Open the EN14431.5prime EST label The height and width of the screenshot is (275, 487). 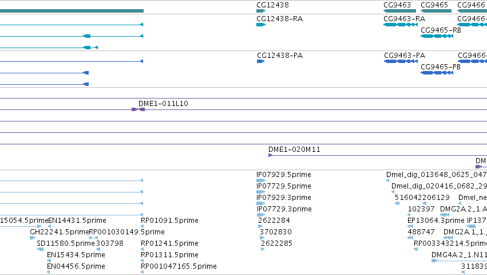tap(77, 221)
